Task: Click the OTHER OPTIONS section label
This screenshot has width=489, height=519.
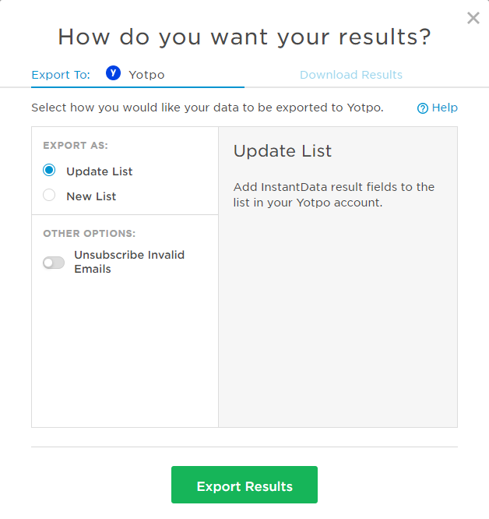Action: (90, 233)
